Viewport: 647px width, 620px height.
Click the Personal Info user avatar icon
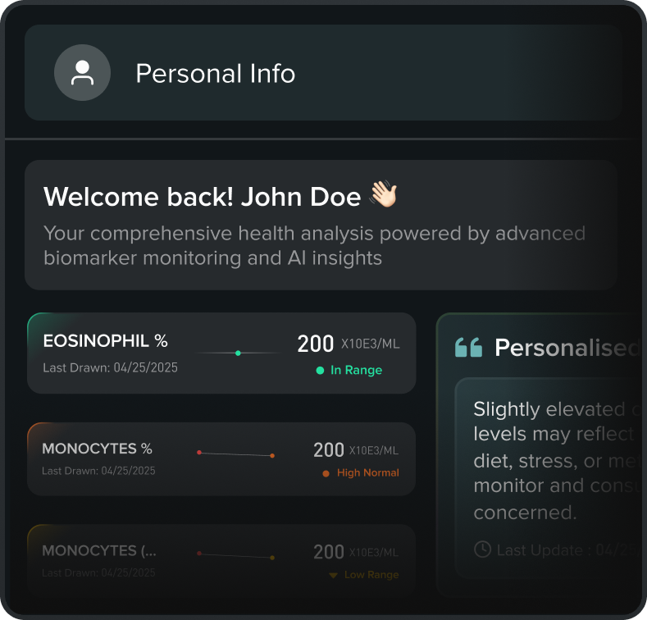82,73
